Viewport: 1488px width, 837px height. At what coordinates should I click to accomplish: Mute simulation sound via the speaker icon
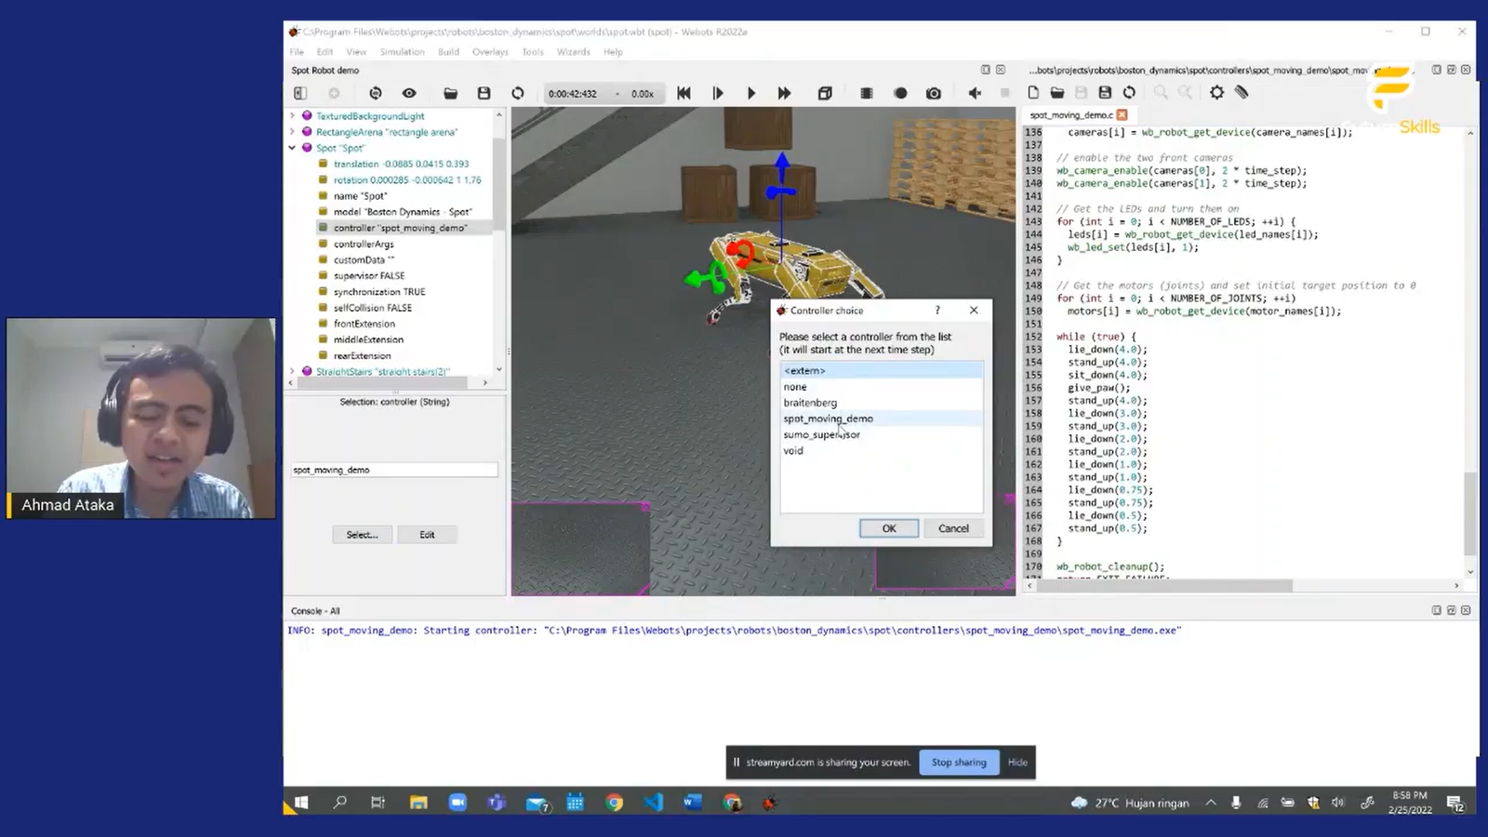[x=973, y=93]
